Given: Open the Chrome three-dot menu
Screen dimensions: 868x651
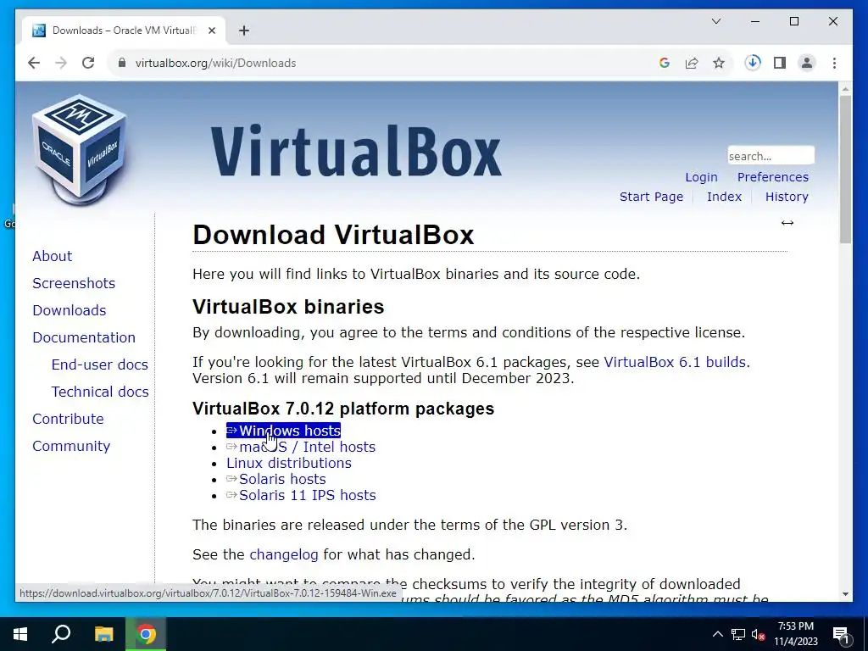Looking at the screenshot, I should point(834,63).
